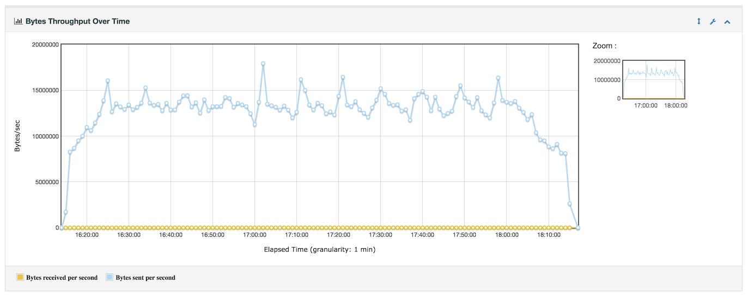748x295 pixels.
Task: Click the 18:00:00 label under the zoom overview
Action: 676,106
